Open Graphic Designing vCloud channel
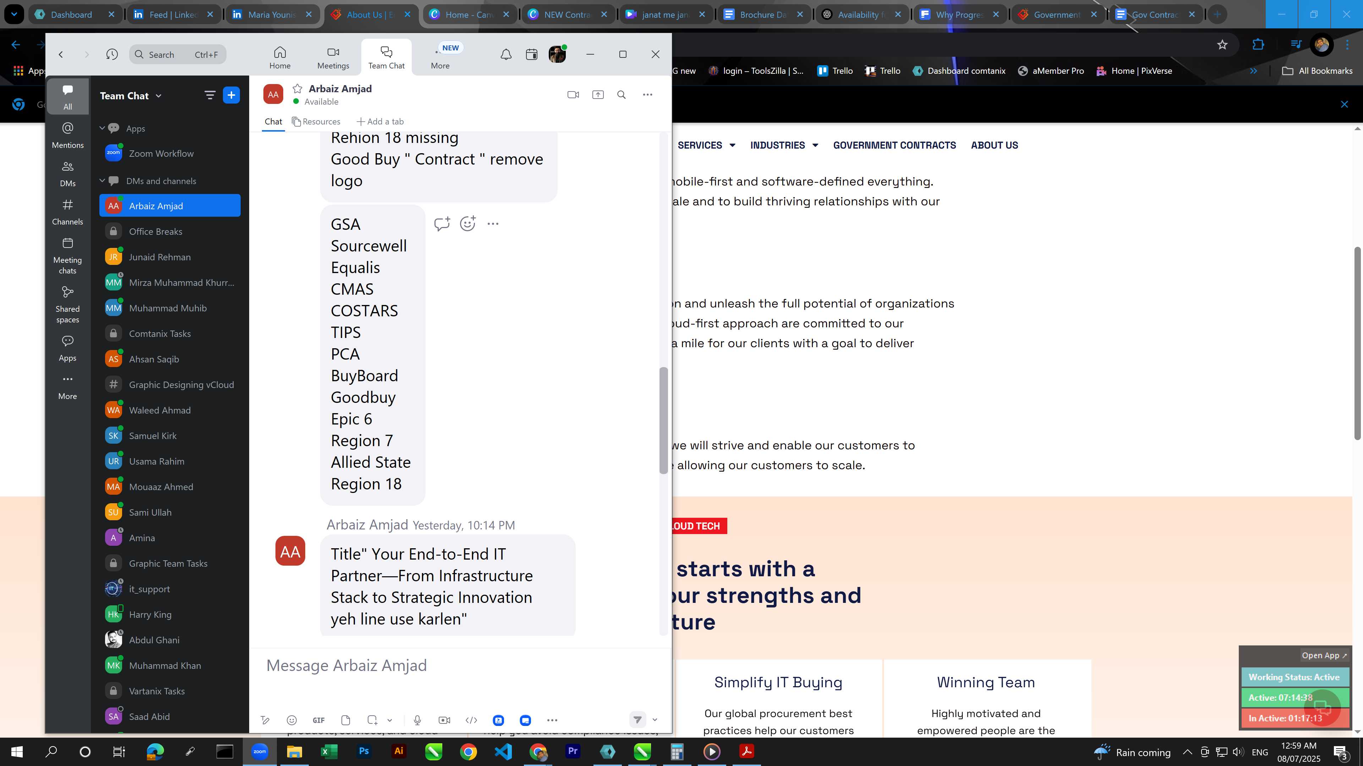Viewport: 1363px width, 766px height. (x=170, y=385)
